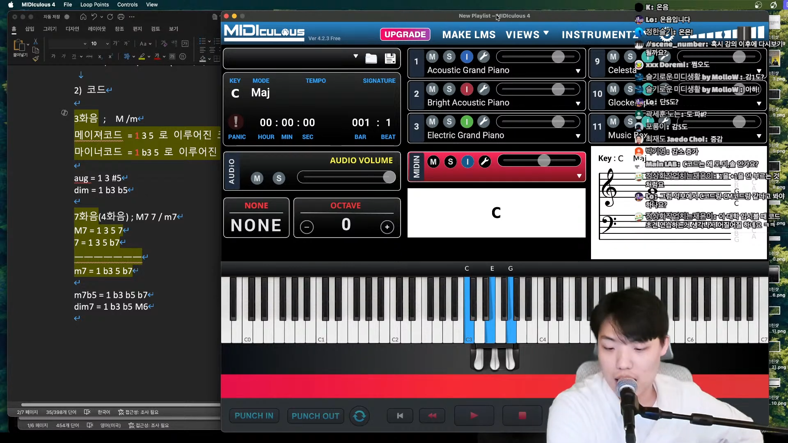
Task: Click the PUNCH IN button
Action: [x=254, y=416]
